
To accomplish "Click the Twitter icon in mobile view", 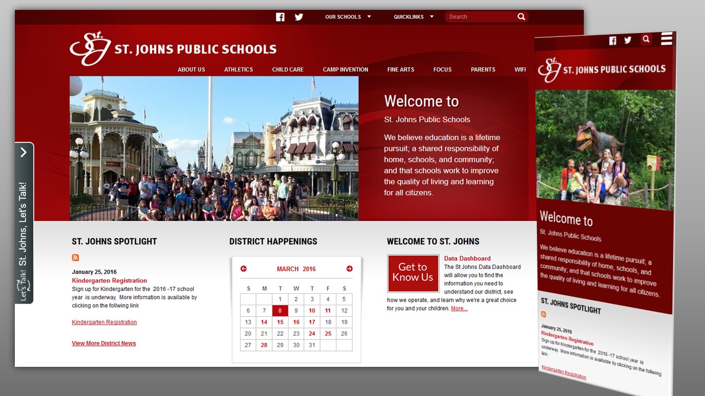I will [627, 40].
